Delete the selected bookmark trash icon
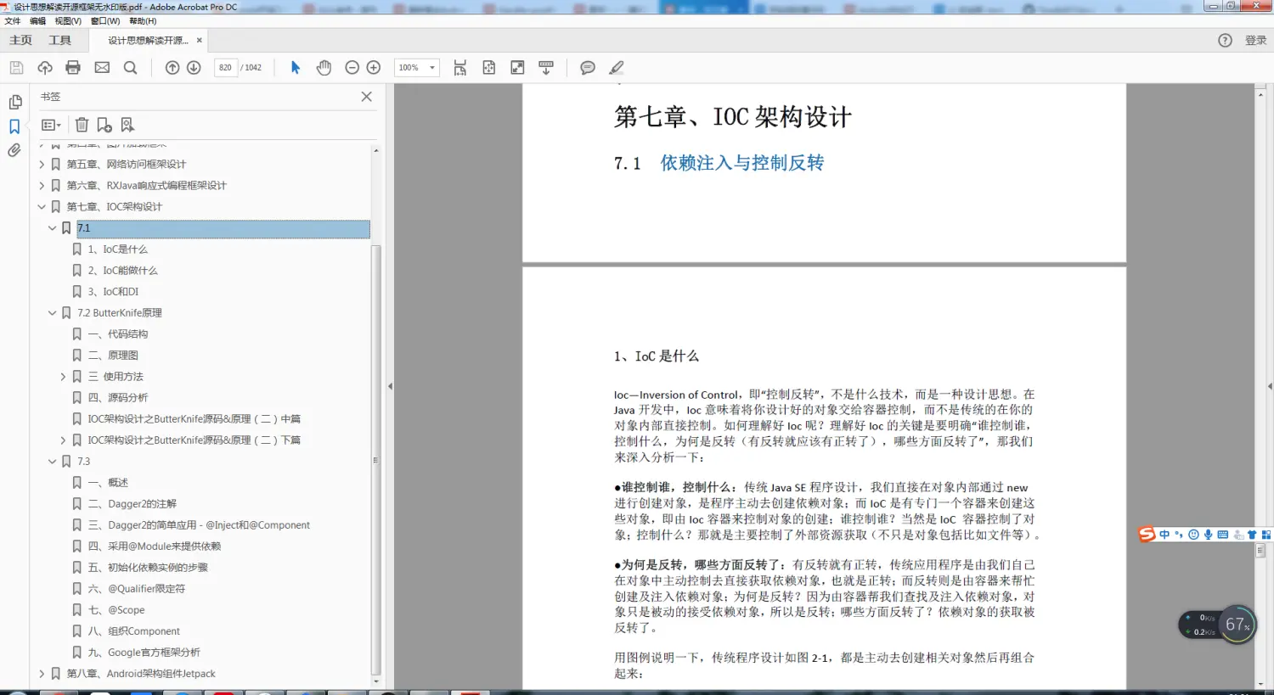 [x=82, y=126]
